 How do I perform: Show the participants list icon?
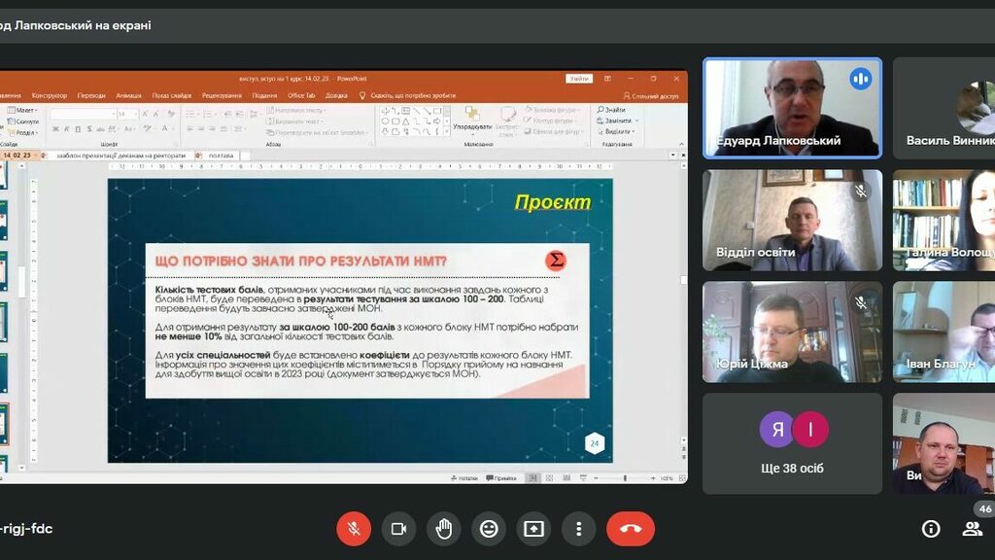point(972,529)
